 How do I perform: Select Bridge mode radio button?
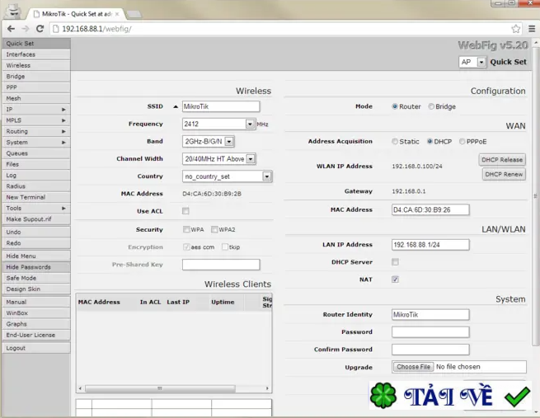coord(431,107)
